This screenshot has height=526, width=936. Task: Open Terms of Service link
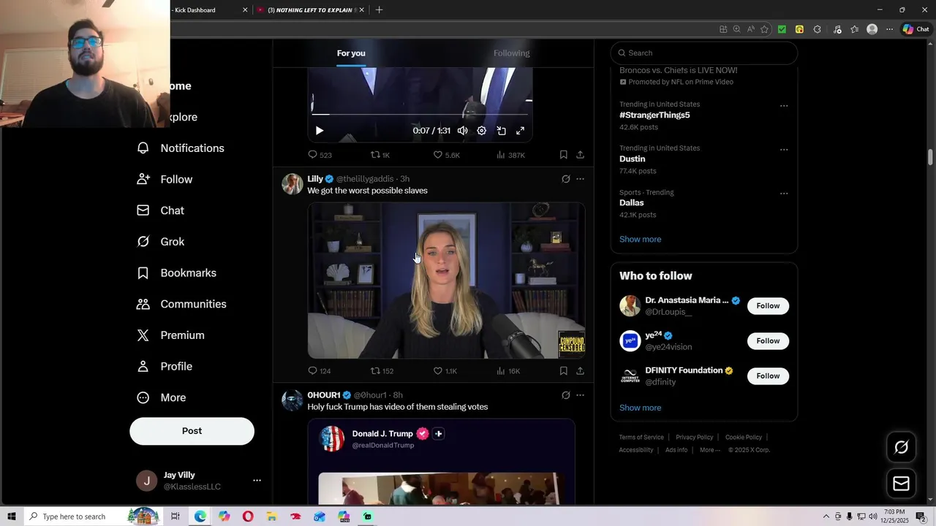click(x=641, y=438)
